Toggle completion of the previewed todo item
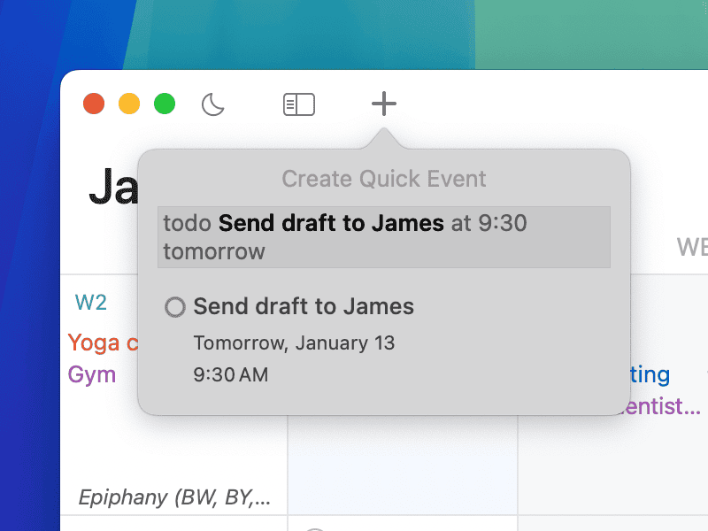This screenshot has width=708, height=531. tap(174, 307)
